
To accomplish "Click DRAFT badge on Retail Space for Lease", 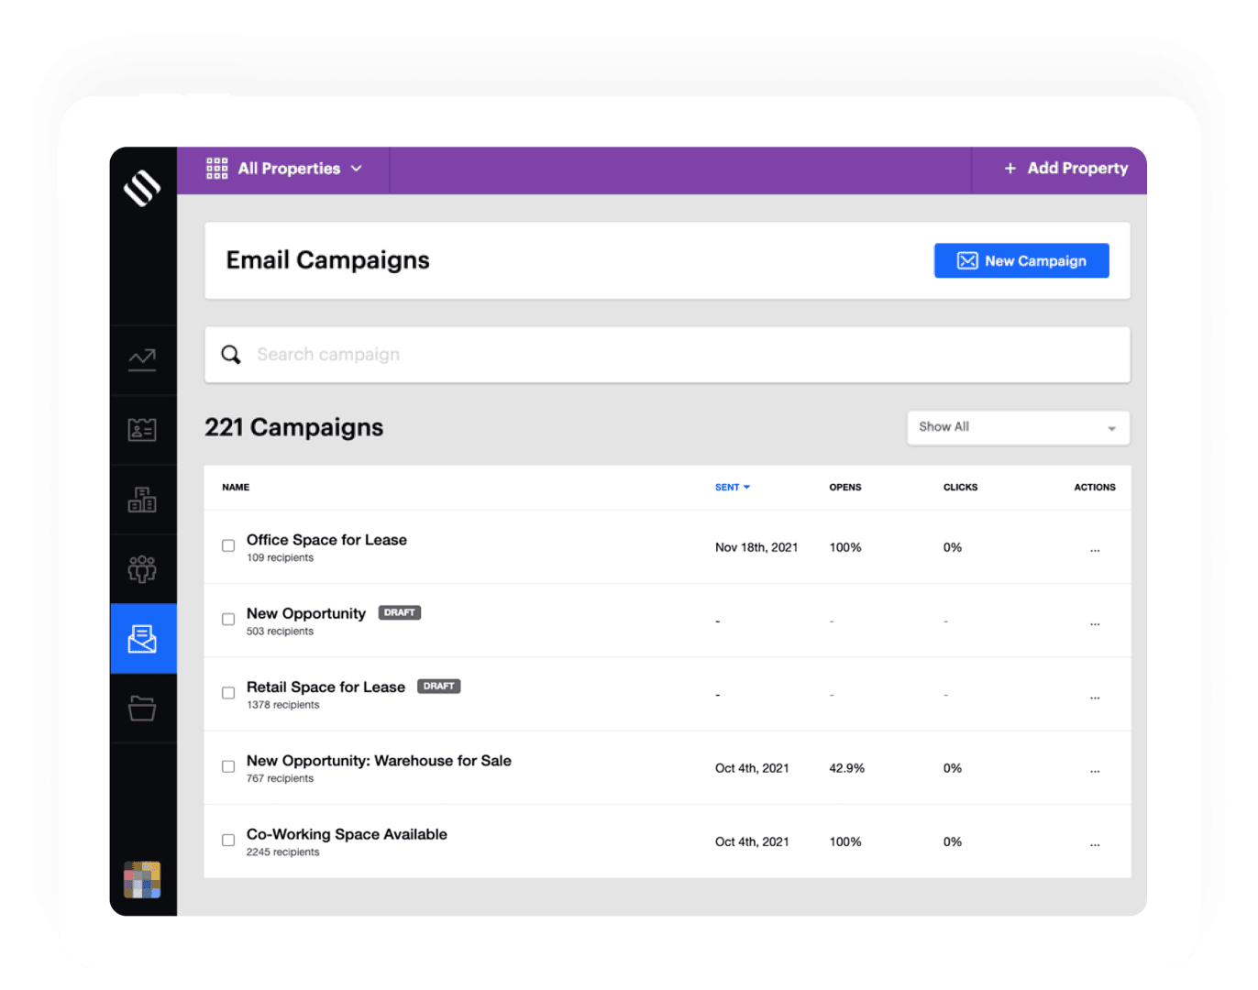I will tap(439, 686).
